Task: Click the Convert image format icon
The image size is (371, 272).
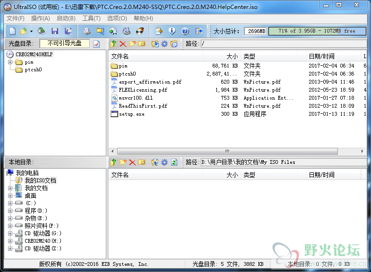Action: tap(113, 31)
